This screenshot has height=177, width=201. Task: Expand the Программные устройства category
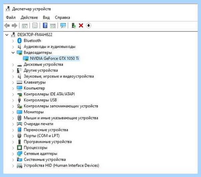click(x=13, y=142)
